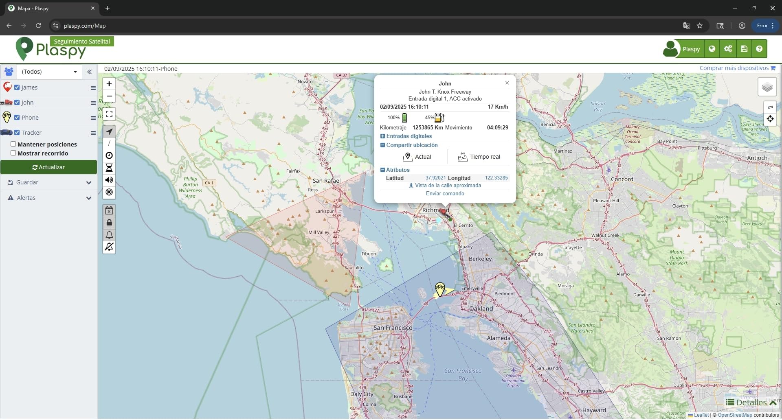Expand the Alertas section
782x420 pixels.
tap(49, 198)
